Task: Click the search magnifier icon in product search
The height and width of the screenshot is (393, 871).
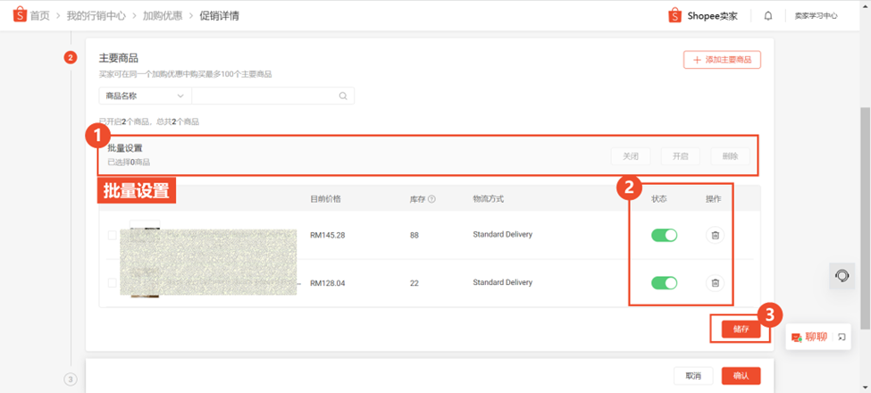Action: click(343, 96)
